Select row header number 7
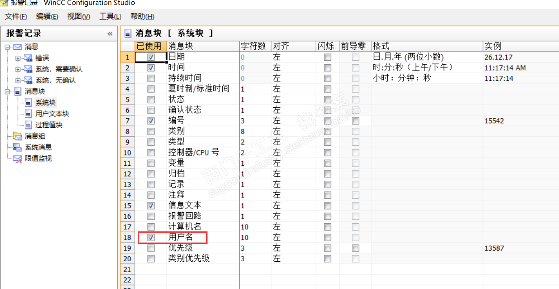The width and height of the screenshot is (559, 289). coord(127,121)
